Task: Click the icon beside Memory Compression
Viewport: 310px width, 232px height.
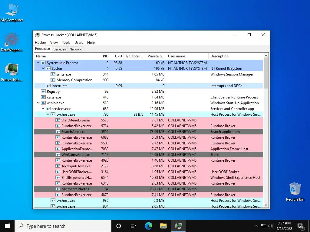Action: [53, 80]
